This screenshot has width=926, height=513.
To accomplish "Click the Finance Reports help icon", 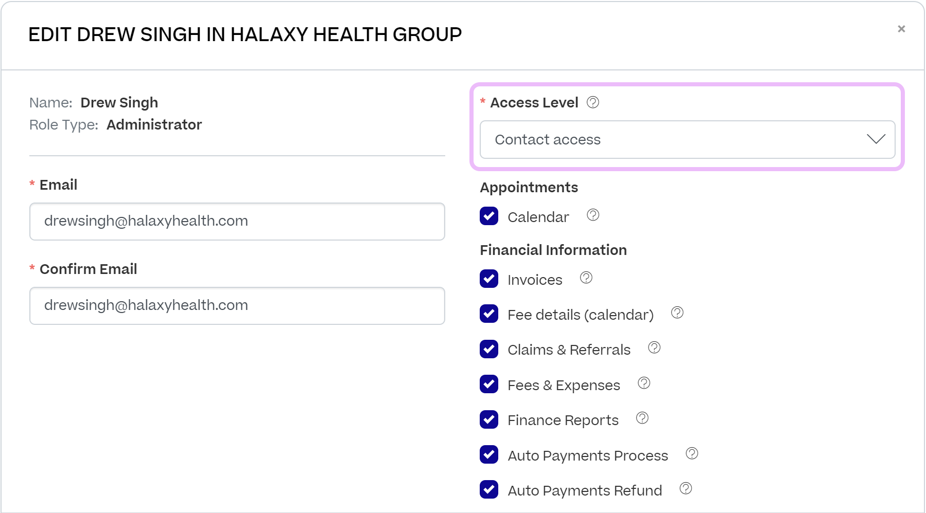I will [x=642, y=418].
